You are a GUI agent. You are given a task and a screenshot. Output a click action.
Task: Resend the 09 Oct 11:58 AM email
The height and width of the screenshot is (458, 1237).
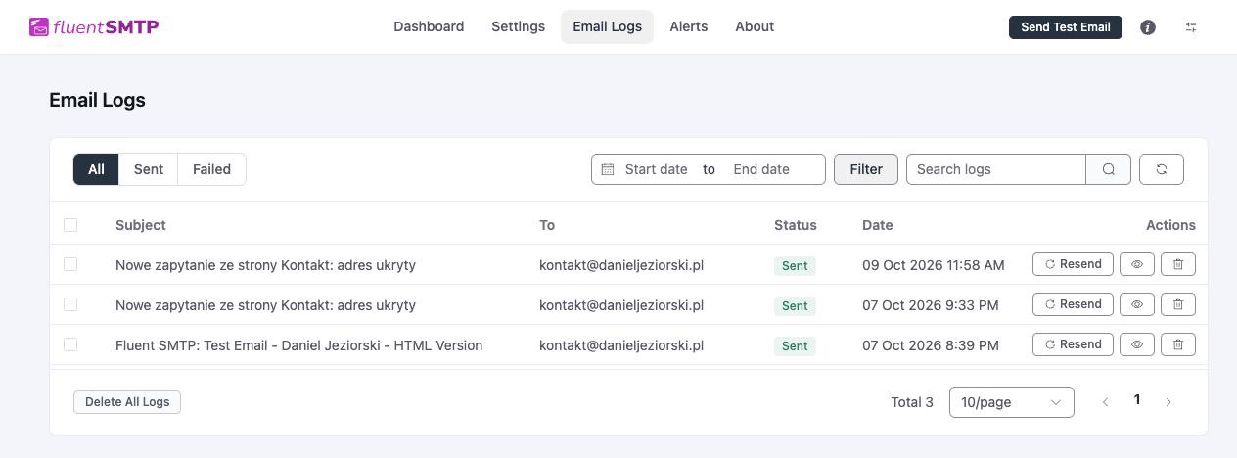point(1073,264)
